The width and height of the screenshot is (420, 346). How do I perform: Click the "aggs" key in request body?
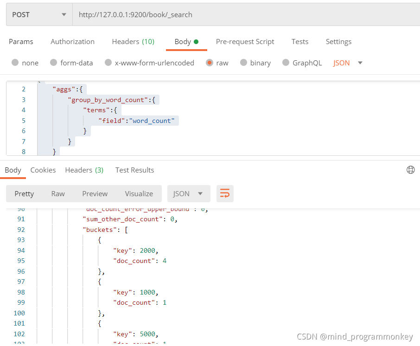click(x=64, y=89)
